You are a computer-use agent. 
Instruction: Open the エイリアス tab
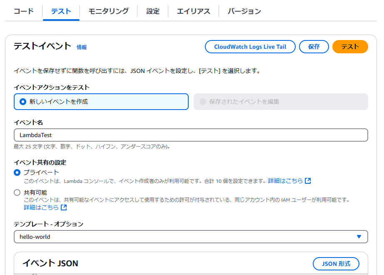(194, 11)
